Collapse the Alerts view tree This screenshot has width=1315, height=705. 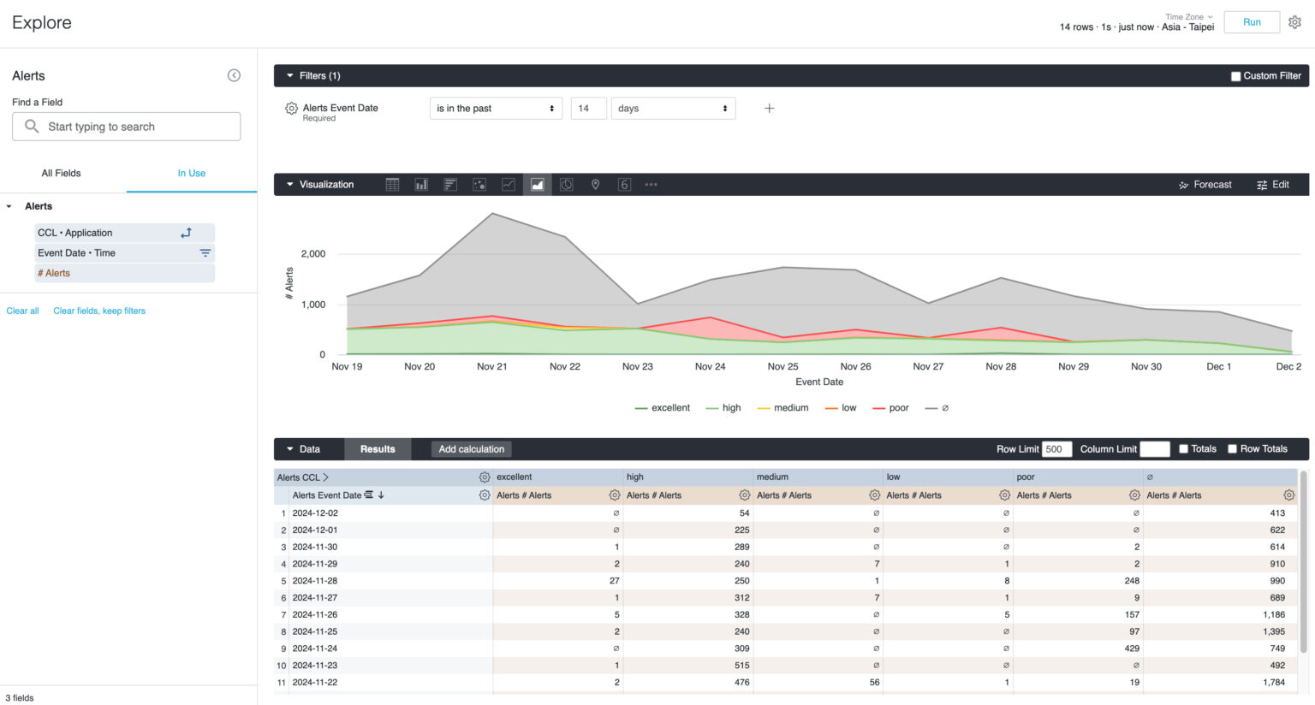pos(9,206)
